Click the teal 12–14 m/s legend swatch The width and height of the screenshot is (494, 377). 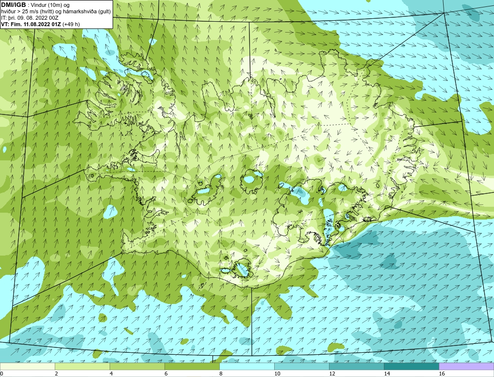point(356,366)
